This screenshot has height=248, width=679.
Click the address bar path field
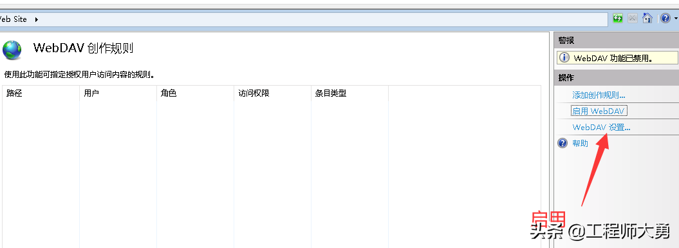click(303, 19)
